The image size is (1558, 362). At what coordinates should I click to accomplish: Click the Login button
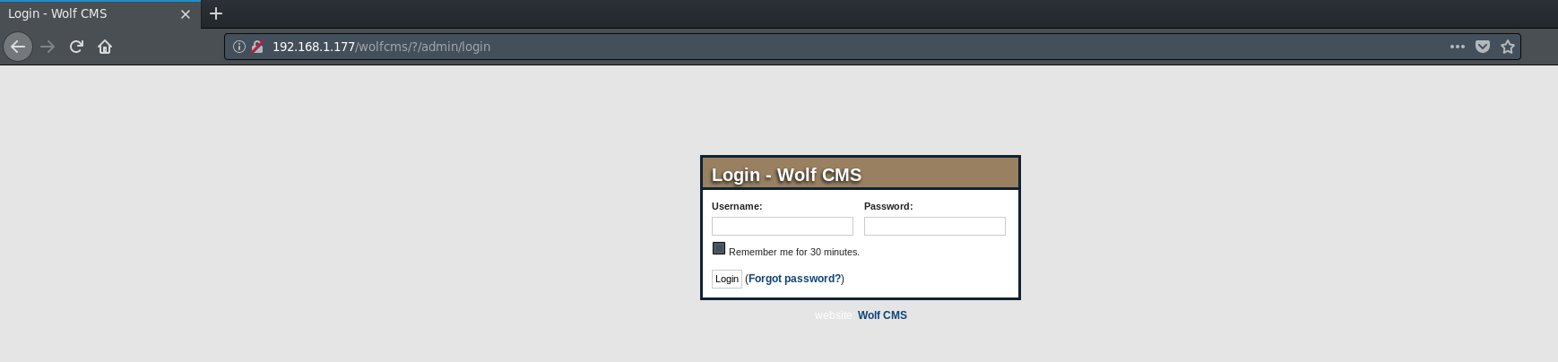click(x=727, y=279)
